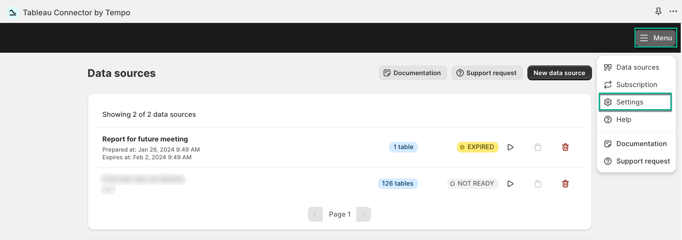The image size is (682, 240).
Task: Click the Documentation button near heading
Action: [x=412, y=73]
